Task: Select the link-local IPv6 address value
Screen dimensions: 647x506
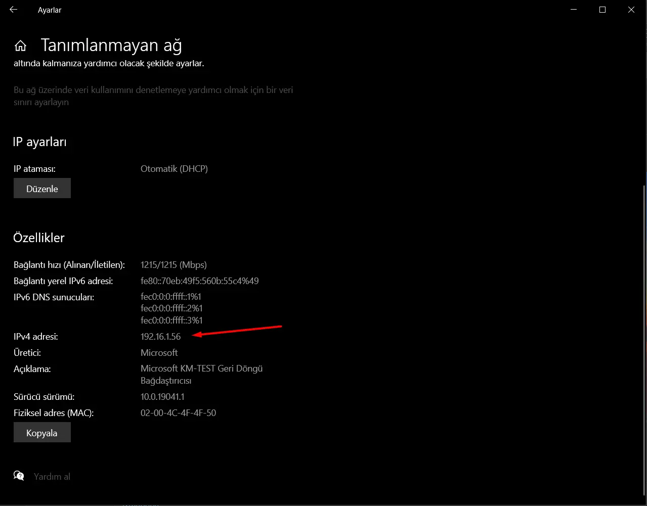Action: (199, 281)
